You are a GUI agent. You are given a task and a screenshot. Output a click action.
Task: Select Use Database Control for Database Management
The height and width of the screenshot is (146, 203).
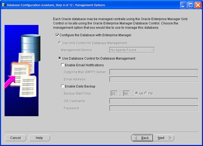[60, 58]
